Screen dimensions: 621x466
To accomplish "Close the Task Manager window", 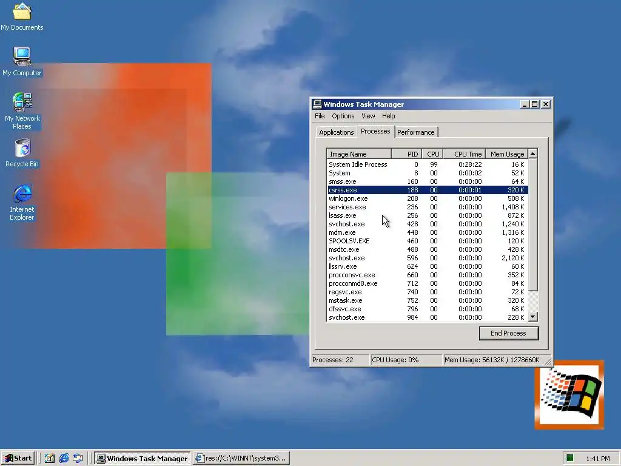I will tap(546, 104).
